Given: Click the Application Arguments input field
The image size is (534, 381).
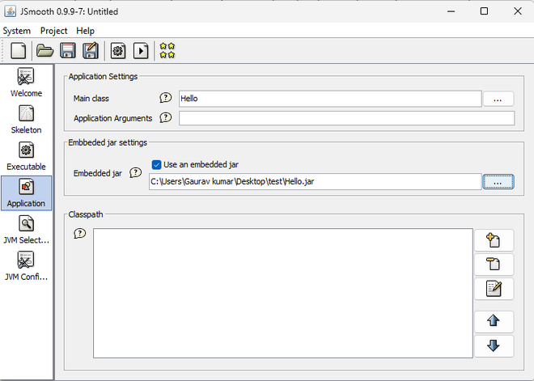Looking at the screenshot, I should pyautogui.click(x=346, y=118).
